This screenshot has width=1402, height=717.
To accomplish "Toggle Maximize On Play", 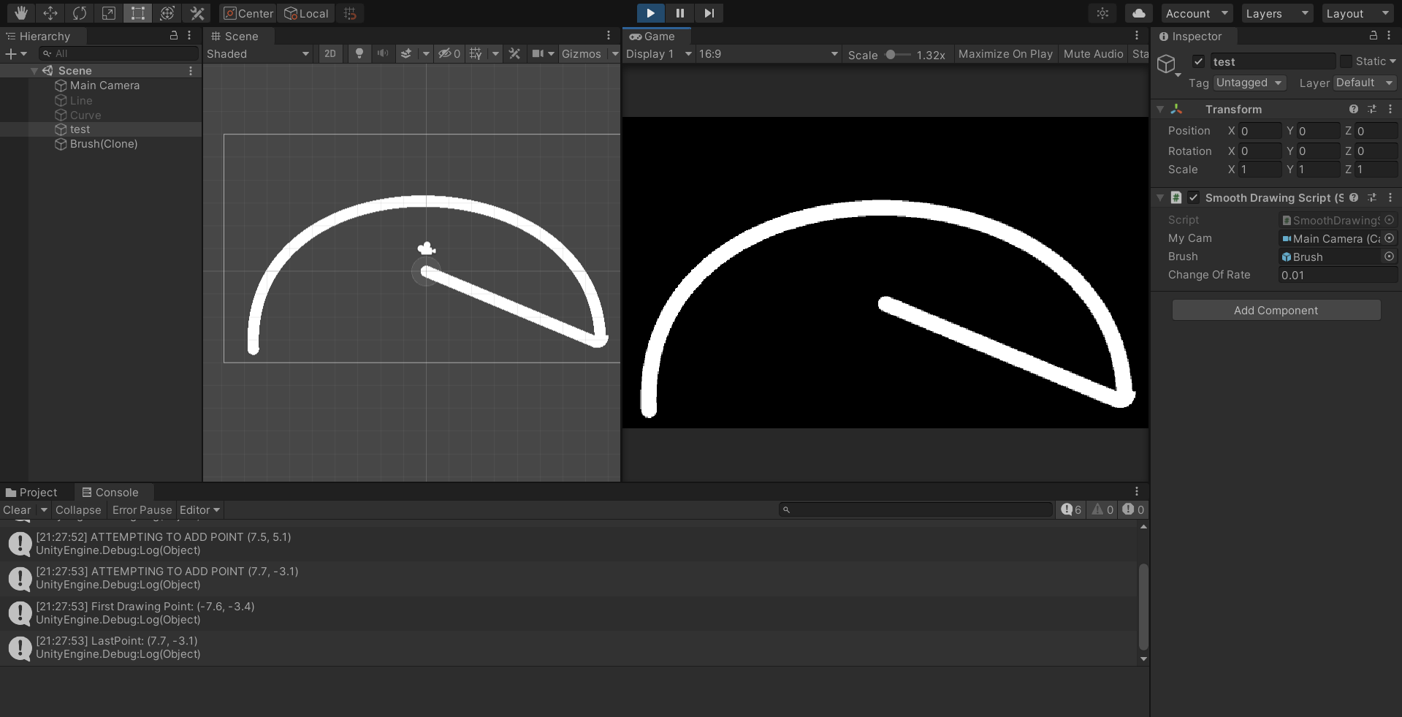I will [x=1005, y=54].
